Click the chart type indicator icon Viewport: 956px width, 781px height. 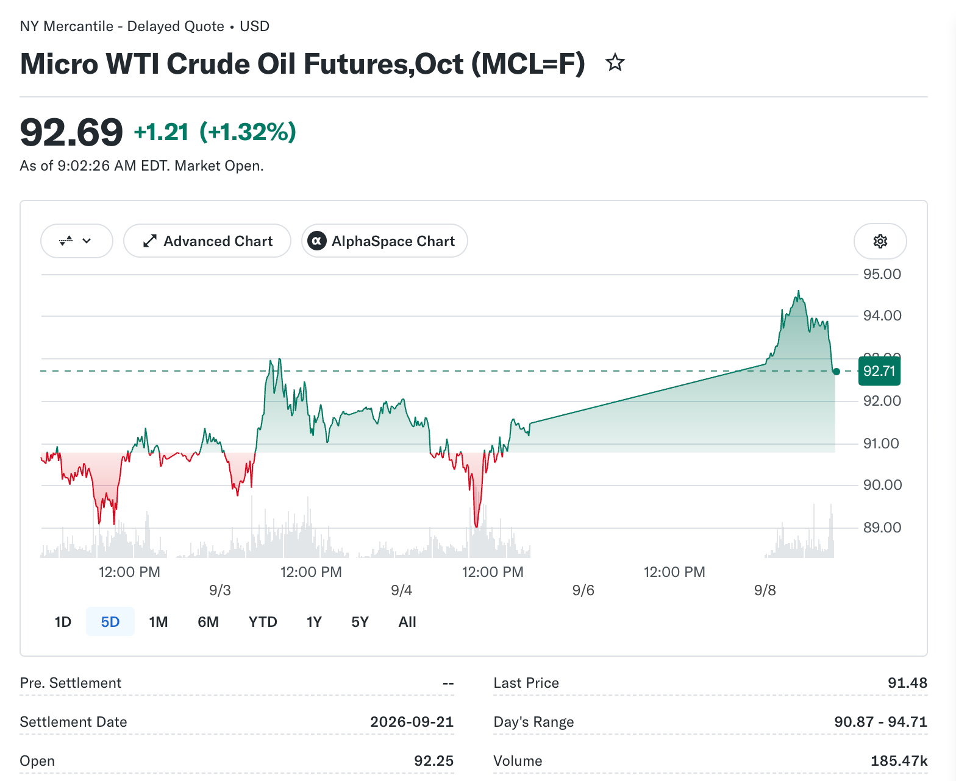[66, 241]
